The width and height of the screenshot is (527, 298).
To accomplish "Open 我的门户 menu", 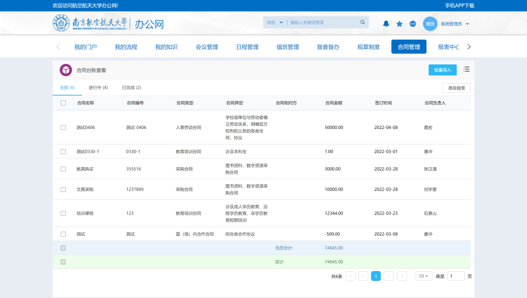I will [85, 47].
